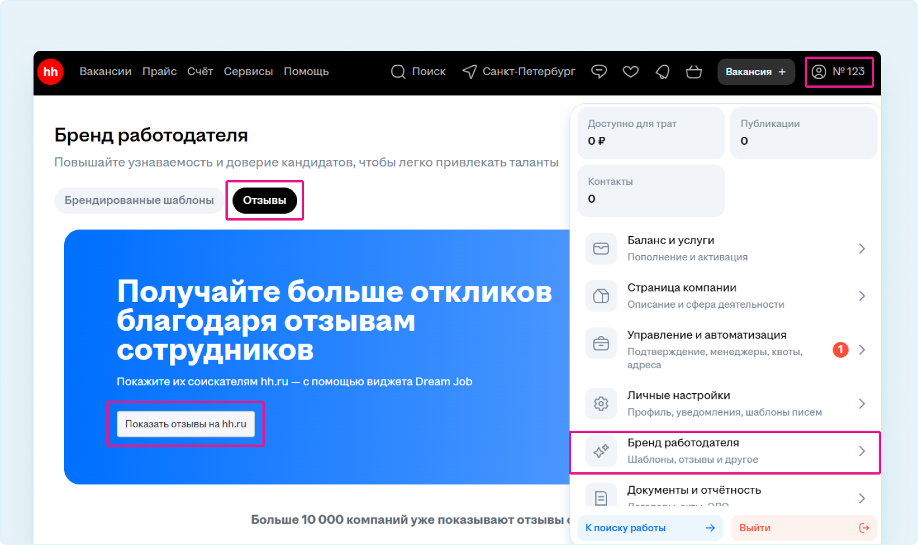Expand Баланс и услуги chevron
The width and height of the screenshot is (918, 545).
(862, 249)
